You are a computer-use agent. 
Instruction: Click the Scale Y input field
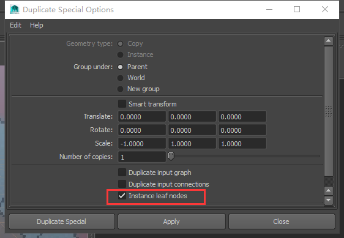(192, 143)
